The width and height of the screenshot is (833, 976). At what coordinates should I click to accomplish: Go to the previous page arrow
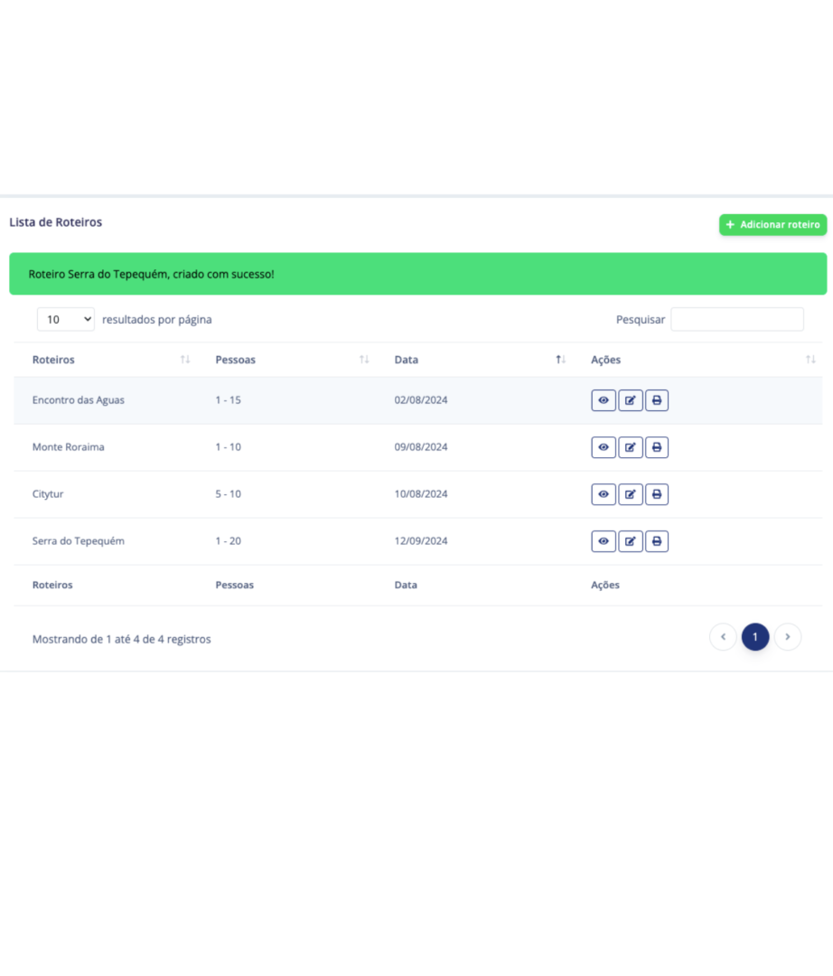[723, 637]
